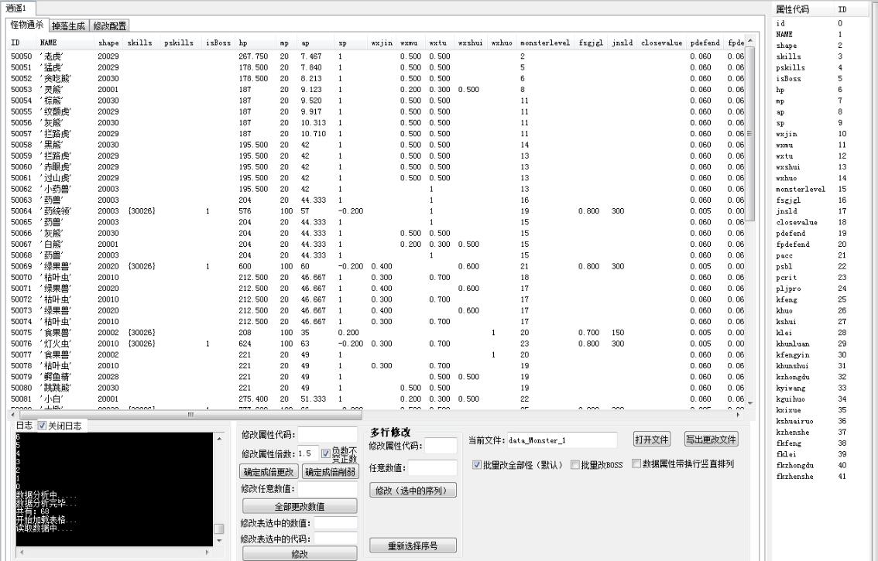Uncheck 批量改全部怪（默认）
This screenshot has height=561, width=878.
[x=477, y=465]
